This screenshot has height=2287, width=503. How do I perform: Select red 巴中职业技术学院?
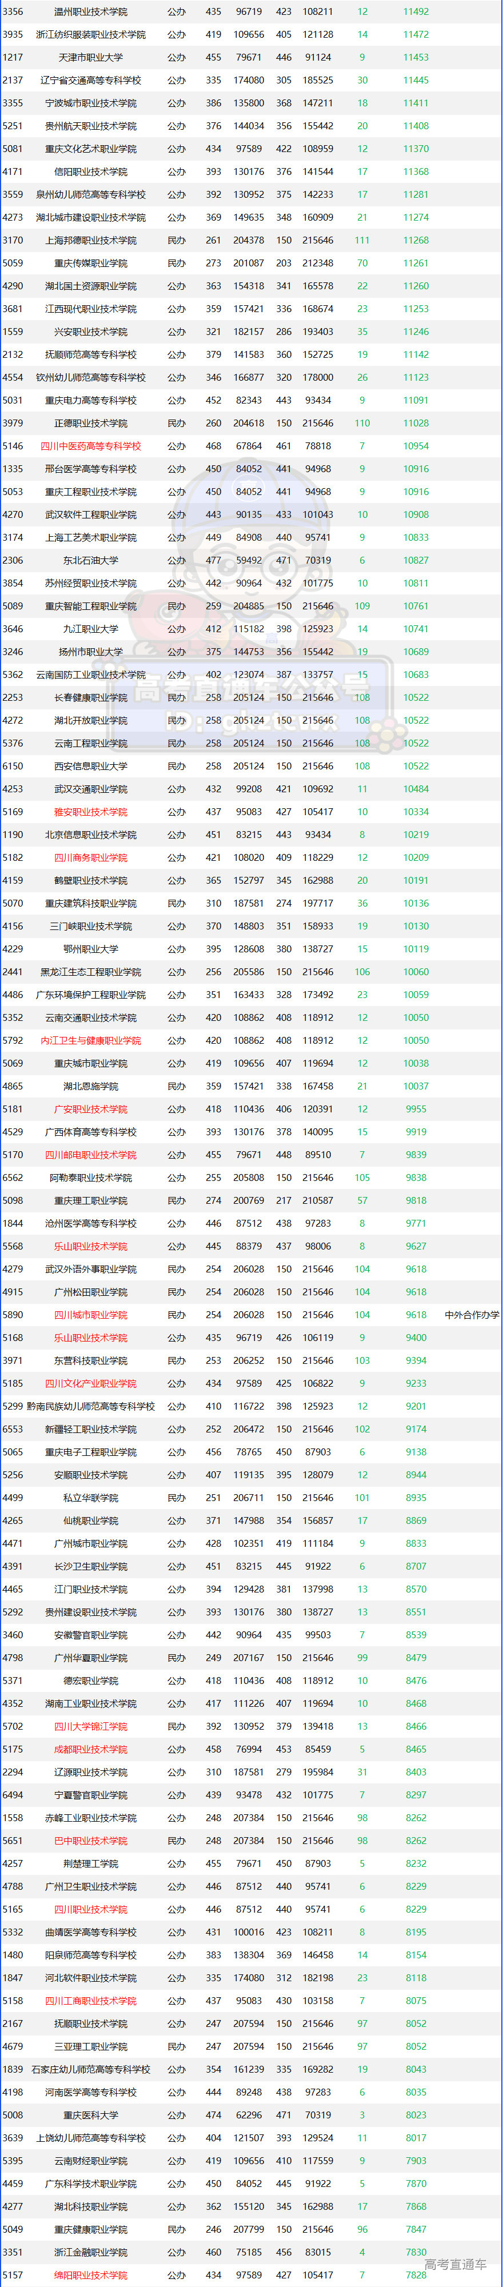click(90, 1842)
